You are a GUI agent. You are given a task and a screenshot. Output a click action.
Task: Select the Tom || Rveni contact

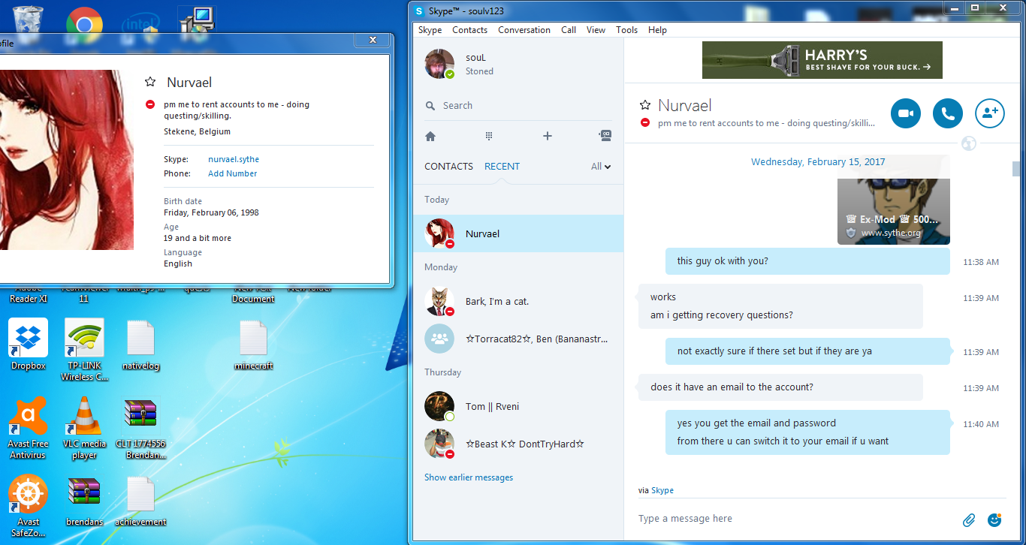pyautogui.click(x=518, y=406)
